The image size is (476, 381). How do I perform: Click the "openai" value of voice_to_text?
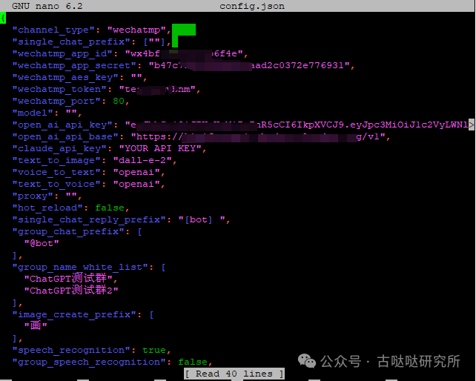136,172
